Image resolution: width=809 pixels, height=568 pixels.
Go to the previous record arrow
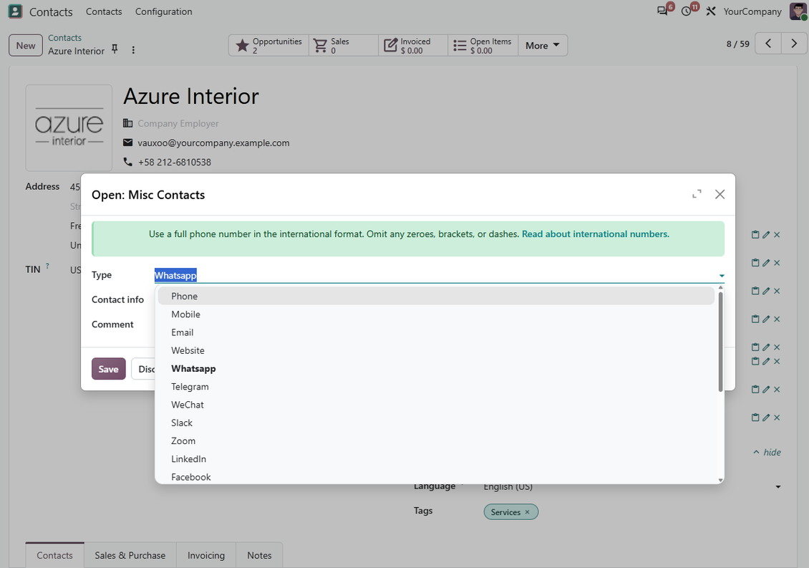coord(768,44)
